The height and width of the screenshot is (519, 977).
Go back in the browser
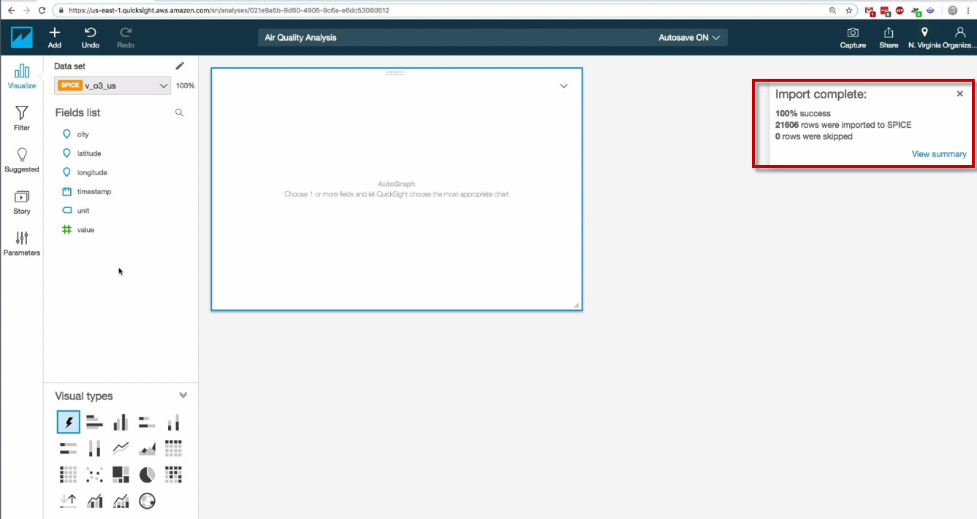[x=11, y=11]
